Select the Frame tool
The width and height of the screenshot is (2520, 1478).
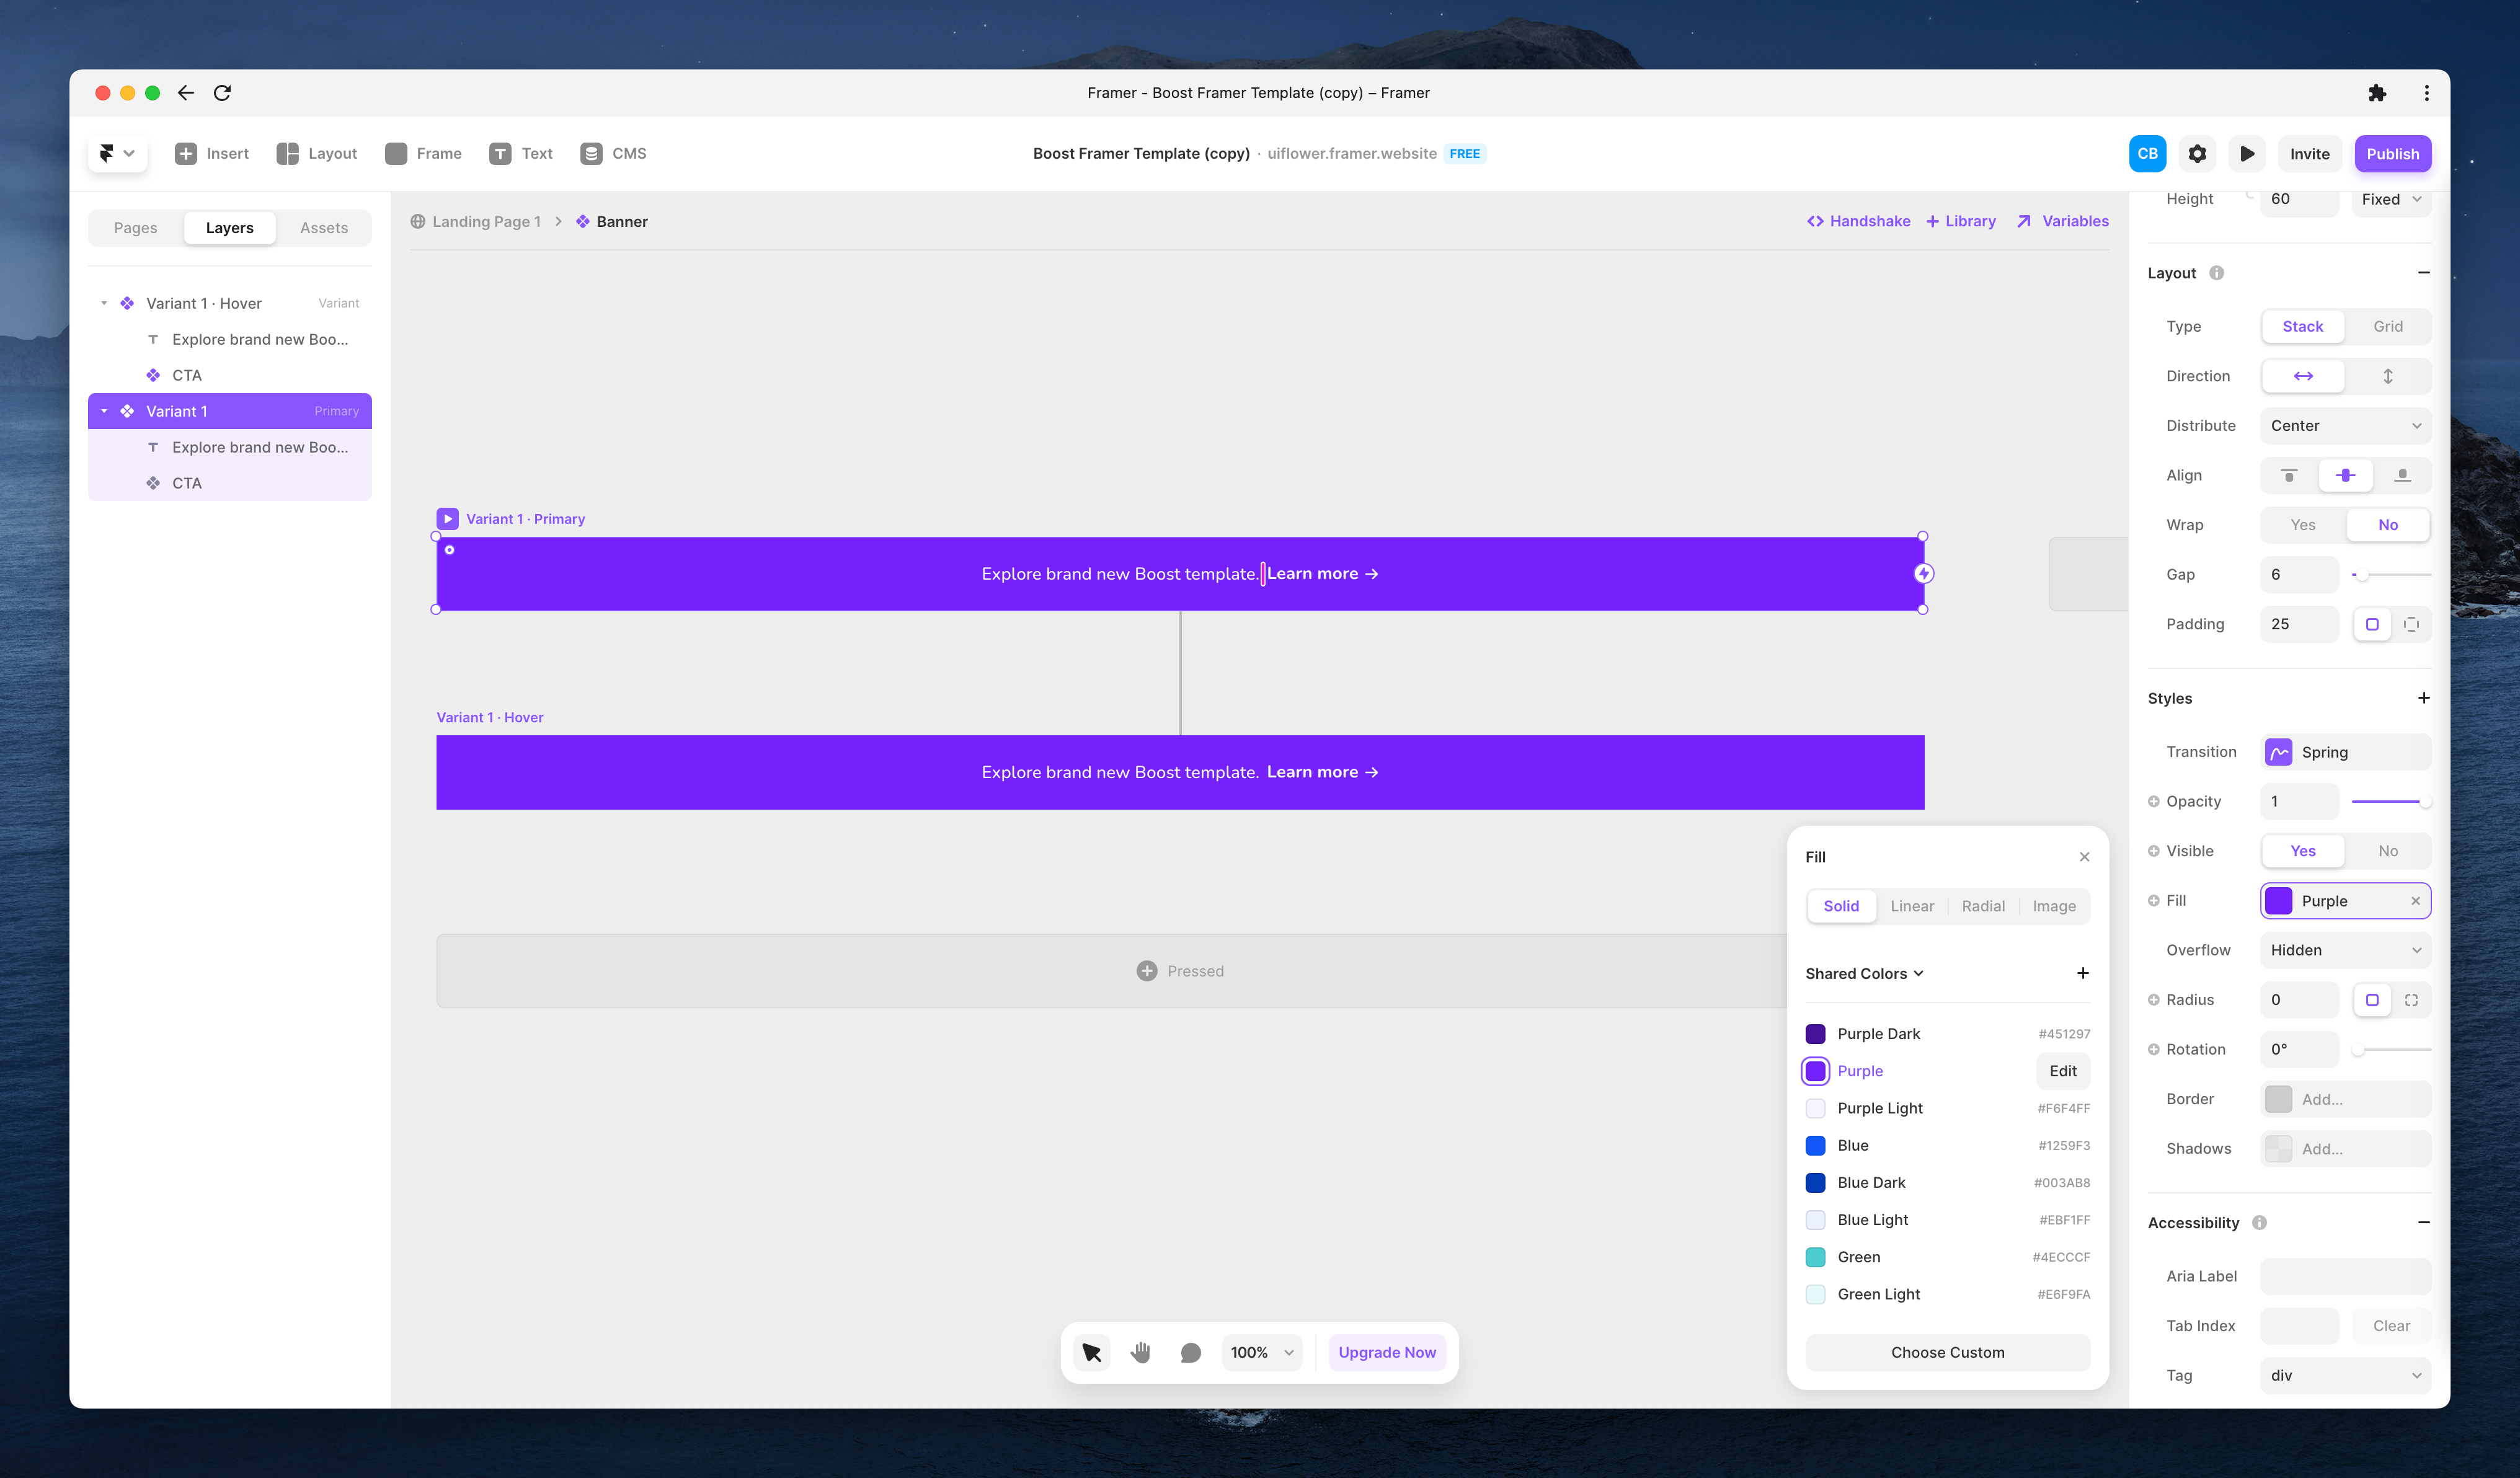click(x=424, y=153)
